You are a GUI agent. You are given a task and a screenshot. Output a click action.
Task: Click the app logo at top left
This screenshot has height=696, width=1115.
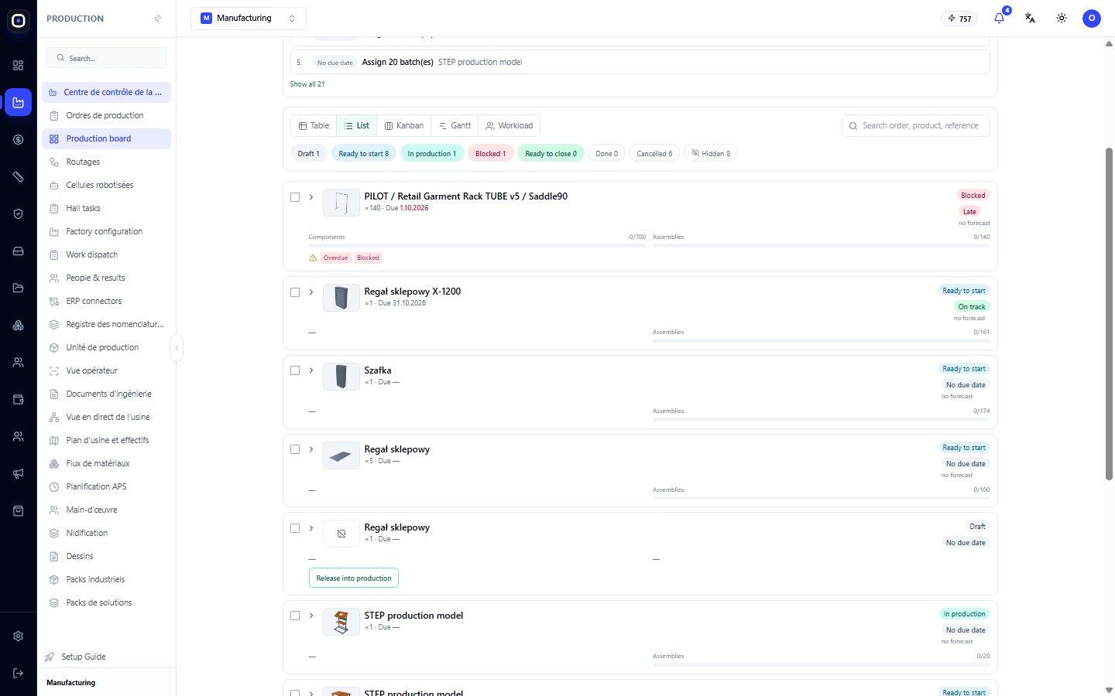pyautogui.click(x=18, y=21)
